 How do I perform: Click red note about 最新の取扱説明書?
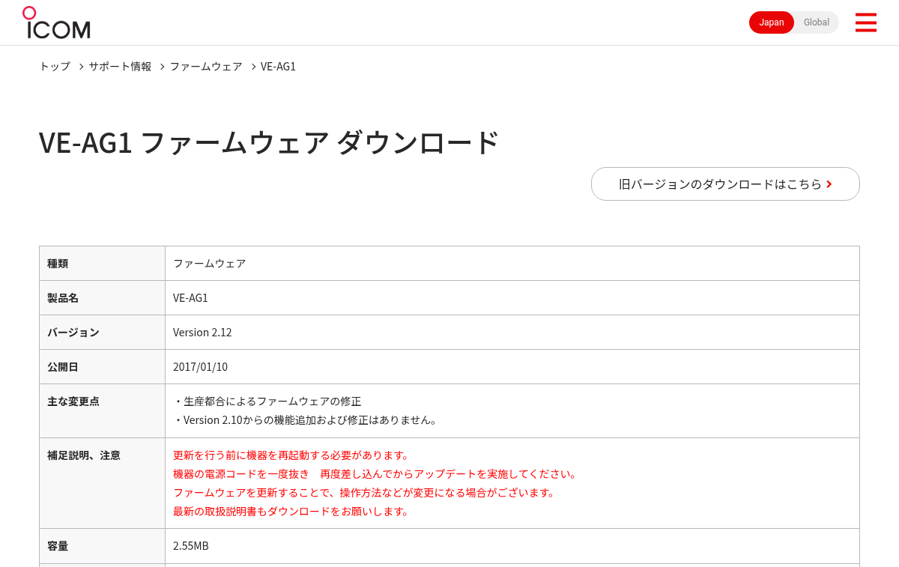[x=291, y=512]
